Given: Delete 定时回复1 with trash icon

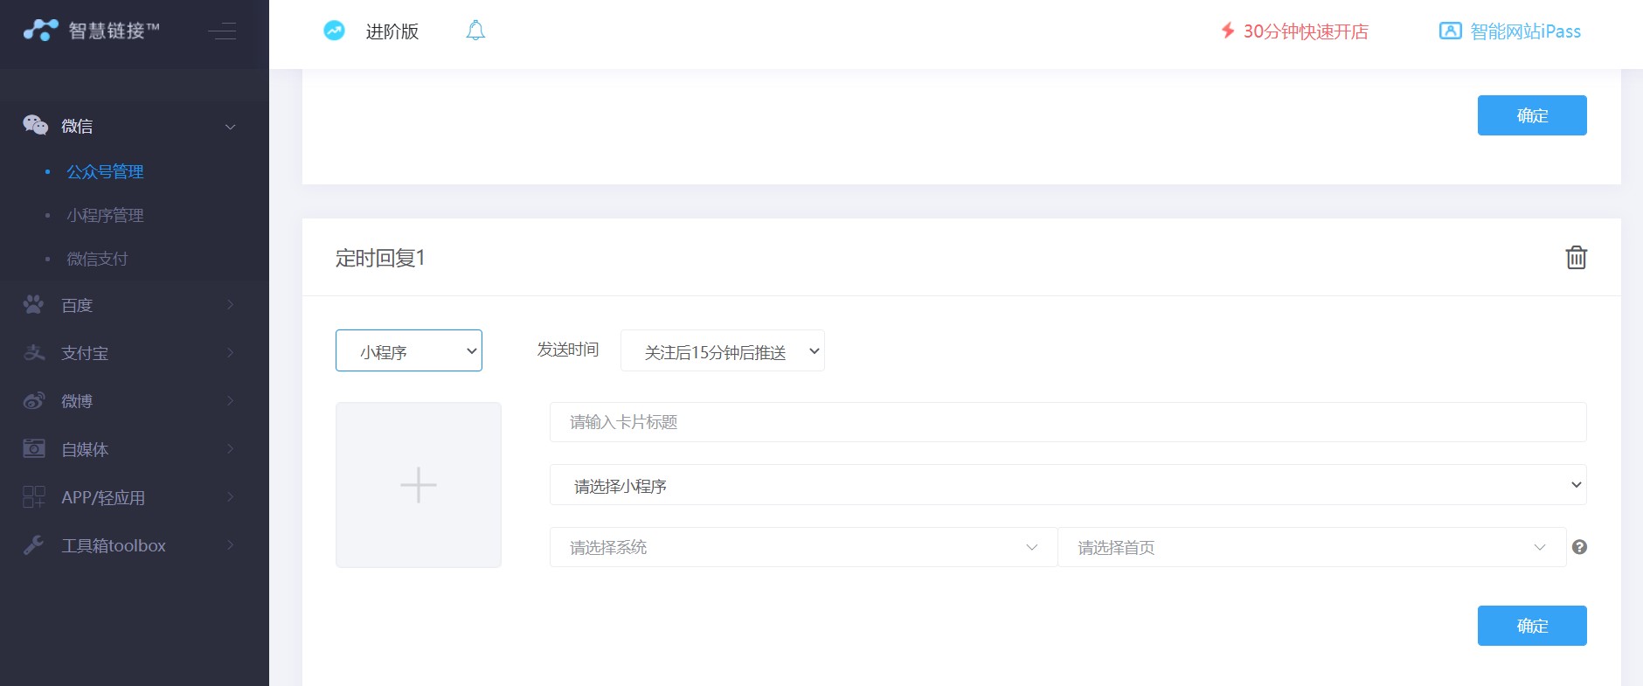Looking at the screenshot, I should [x=1576, y=257].
